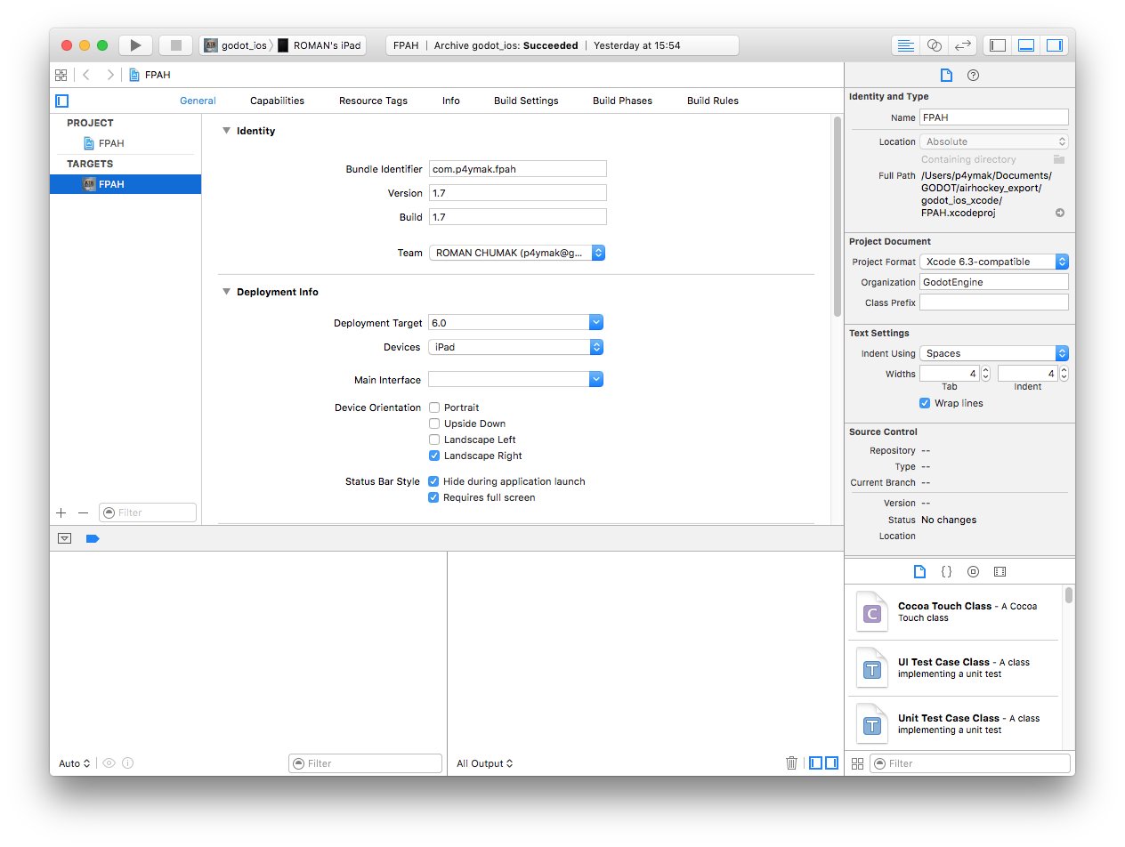The width and height of the screenshot is (1125, 847).
Task: Show the console pane
Action: [x=831, y=762]
